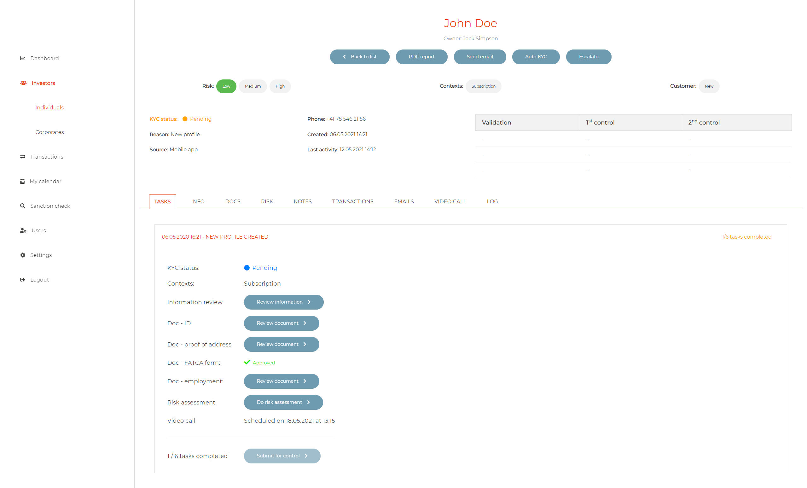Set risk level to Medium
The height and width of the screenshot is (488, 807).
[x=253, y=86]
